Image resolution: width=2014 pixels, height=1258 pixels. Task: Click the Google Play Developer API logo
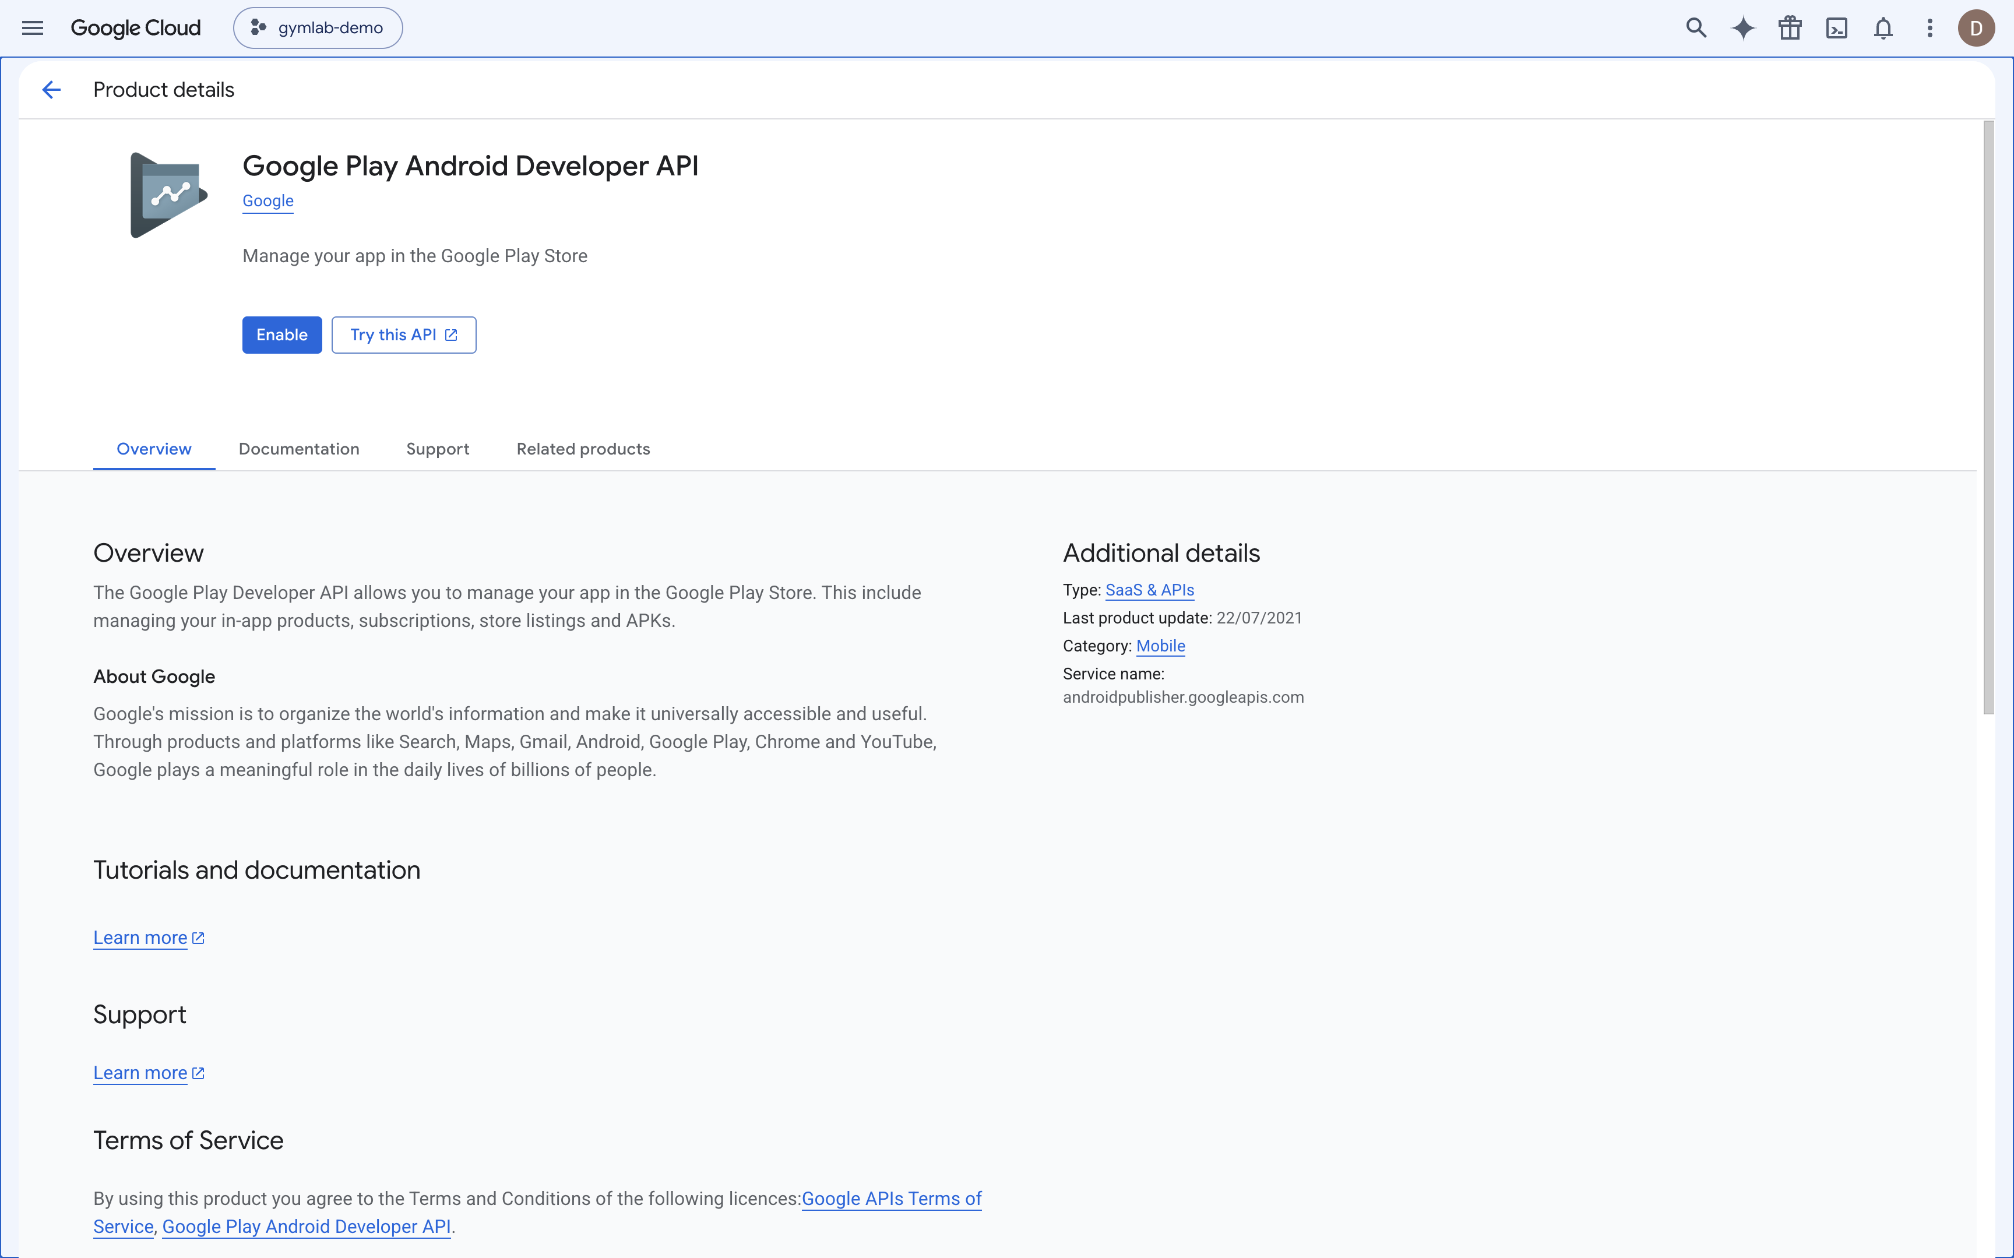tap(169, 195)
